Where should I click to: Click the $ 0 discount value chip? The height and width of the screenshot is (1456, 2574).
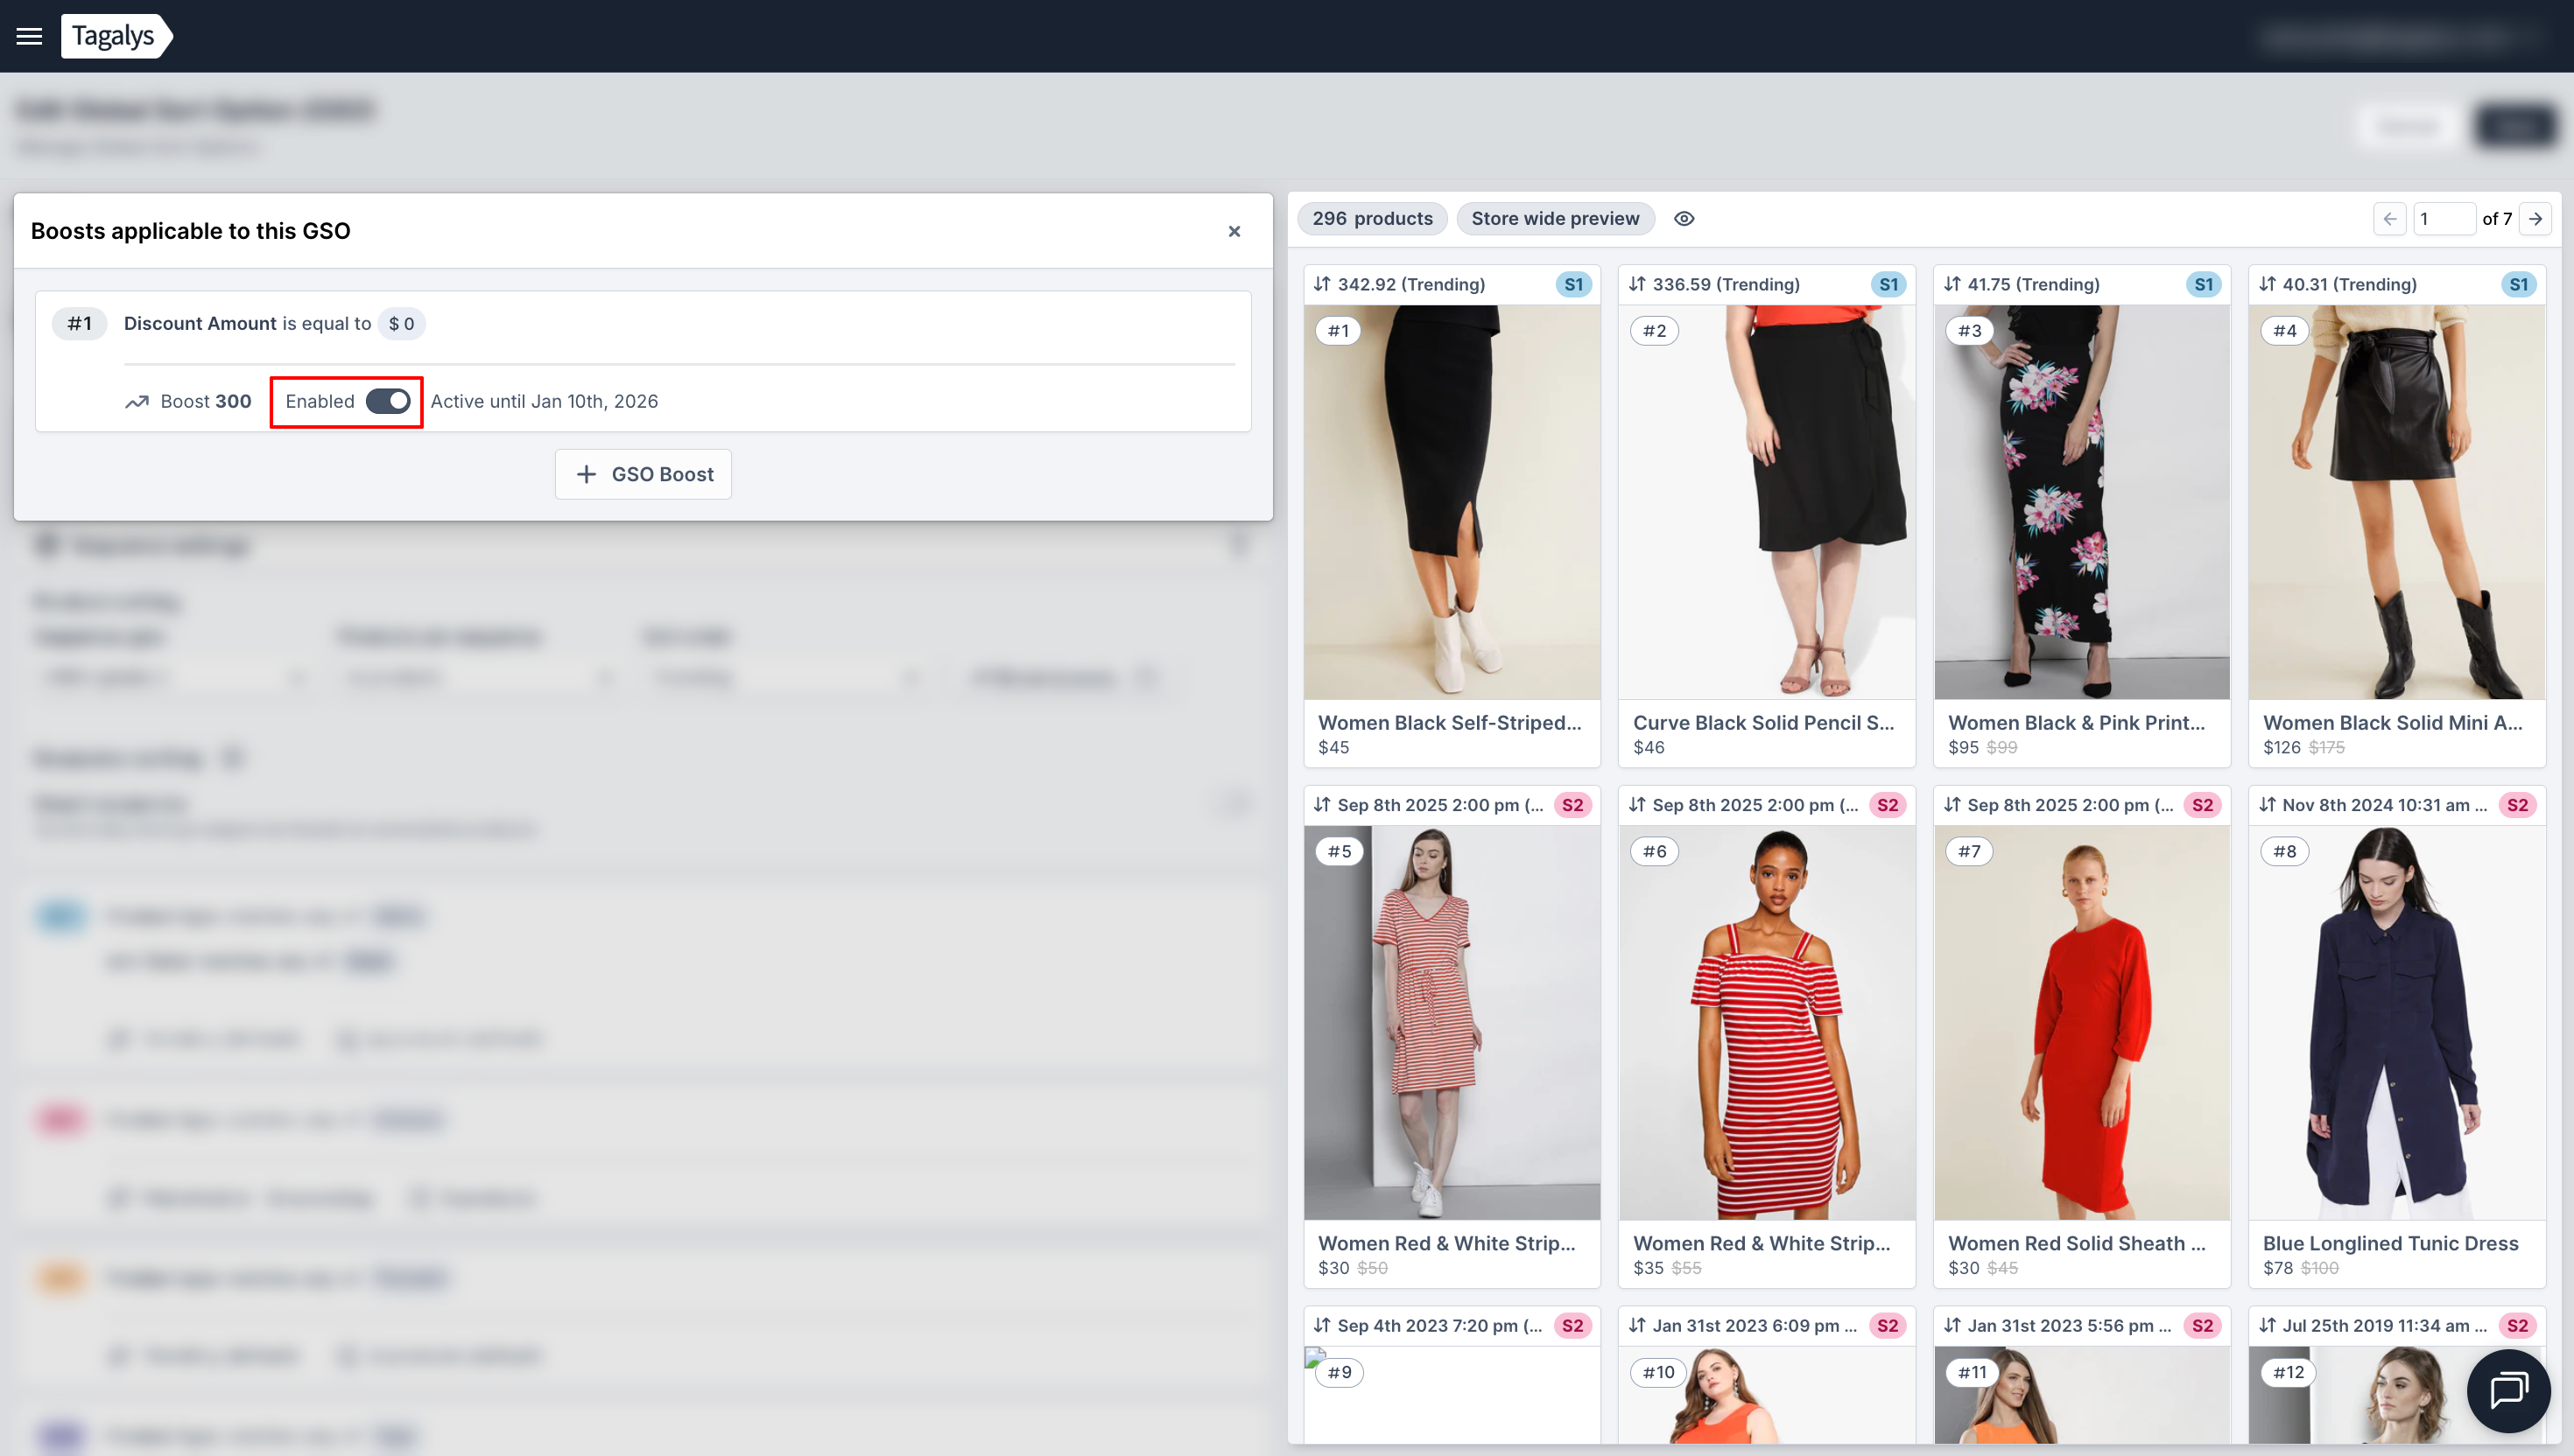(x=401, y=324)
